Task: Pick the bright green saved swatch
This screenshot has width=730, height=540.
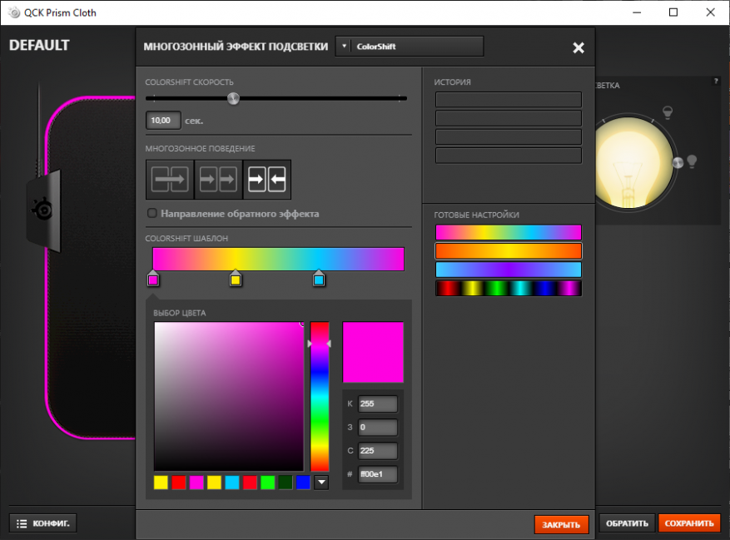Action: tap(268, 483)
